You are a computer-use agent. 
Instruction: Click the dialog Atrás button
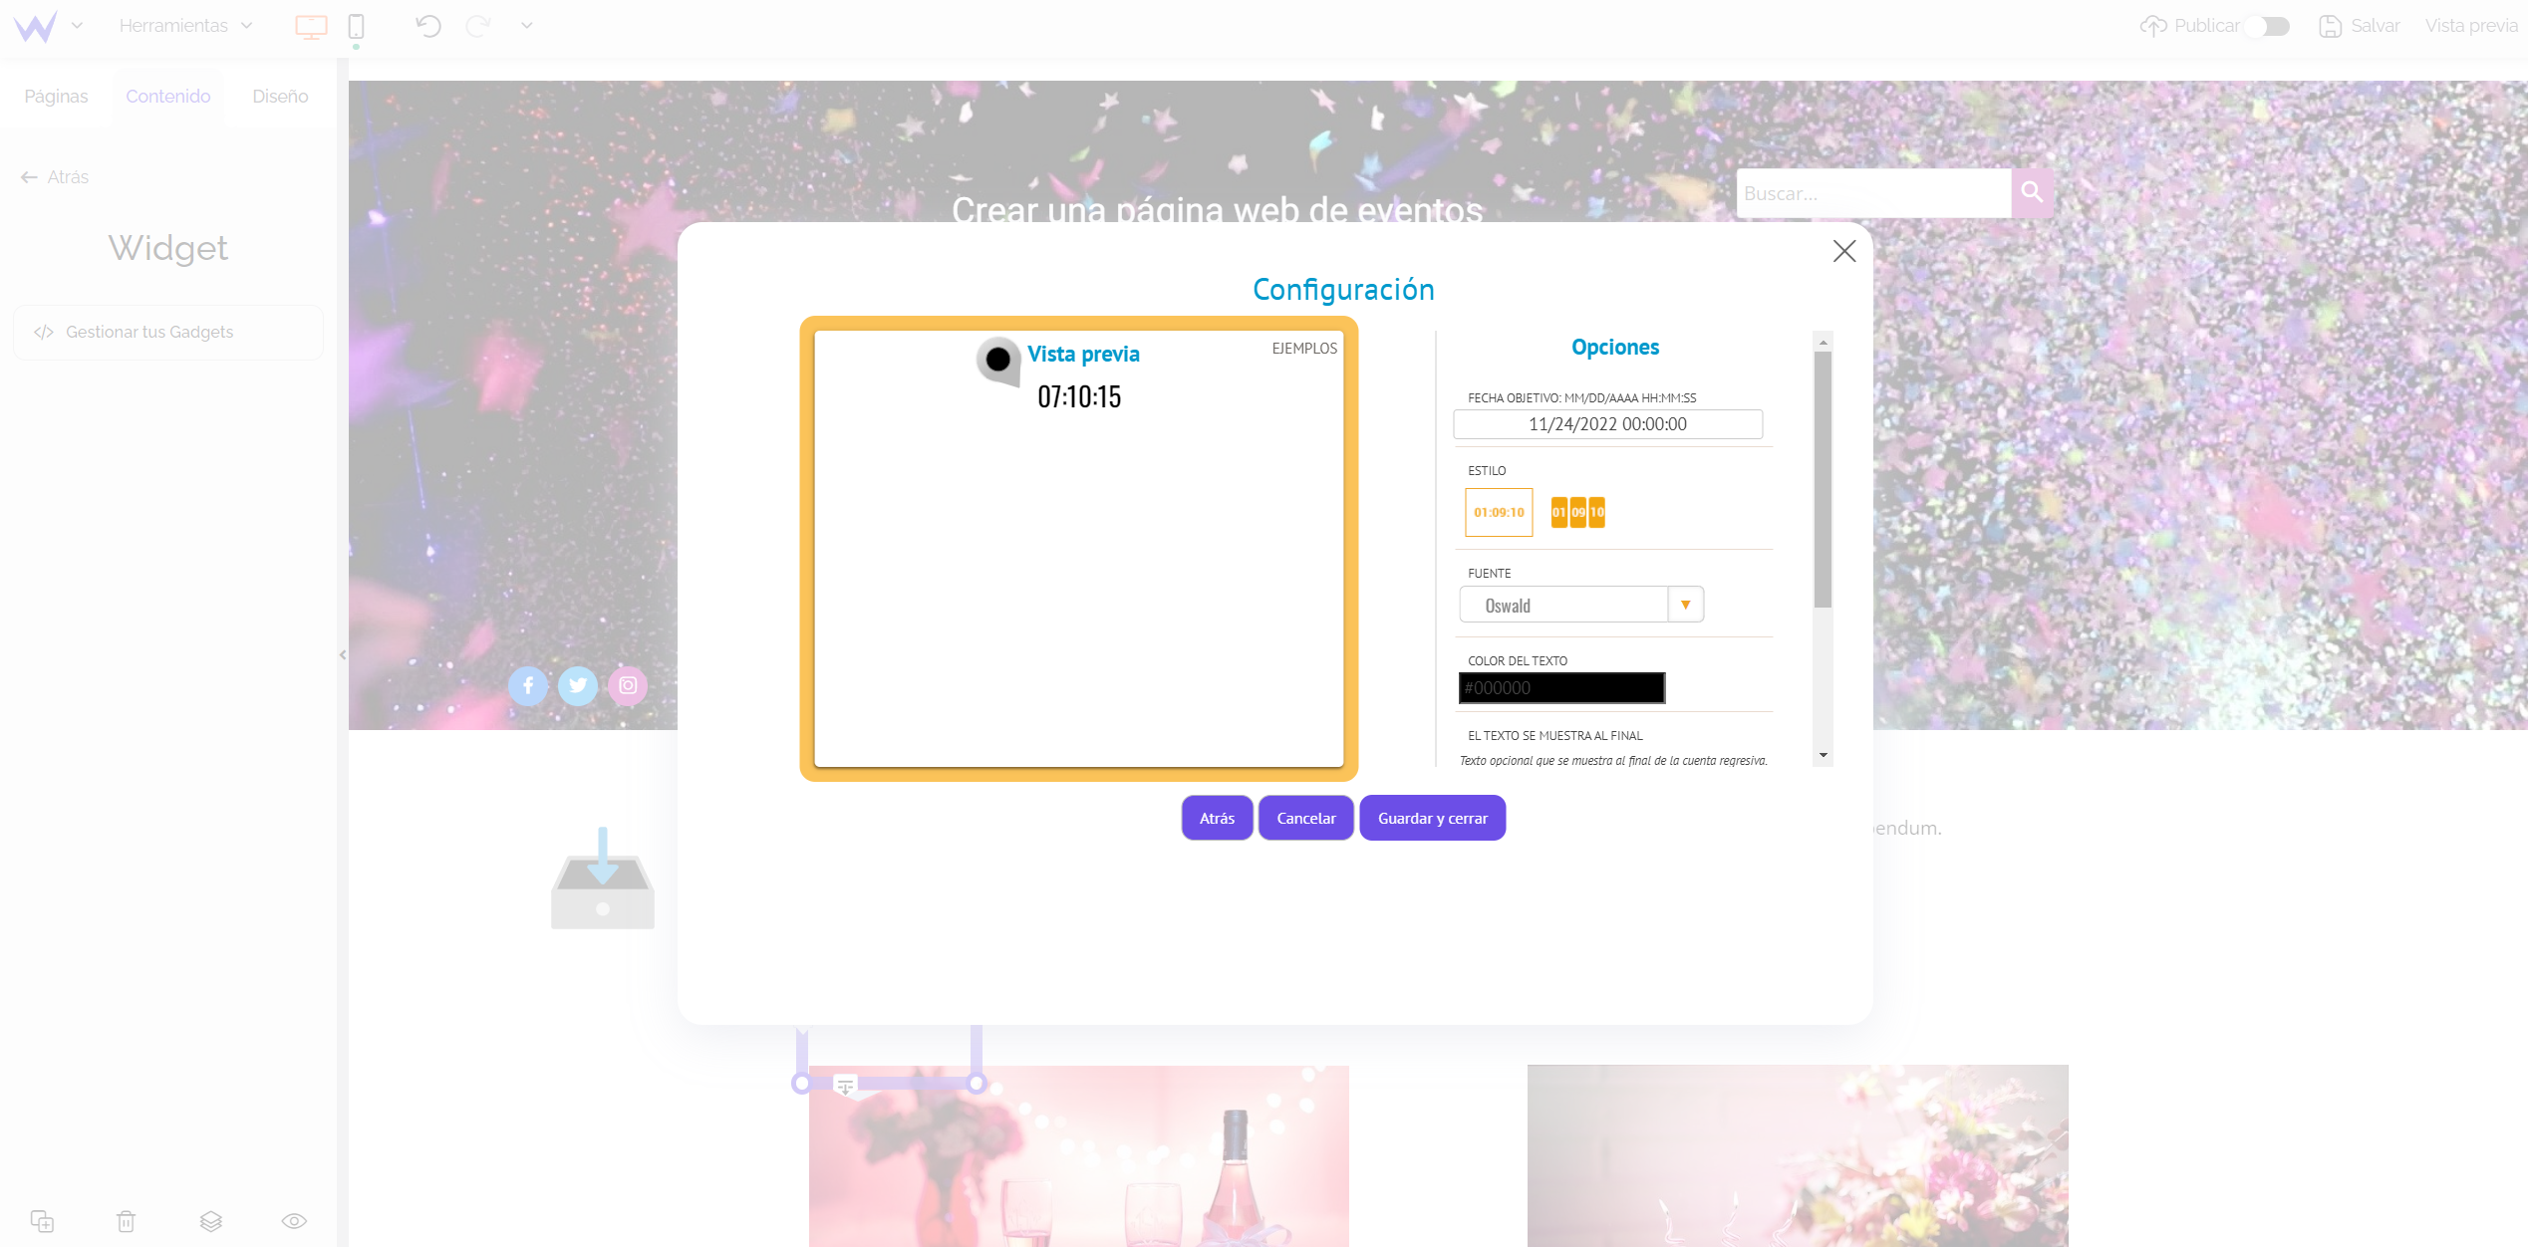point(1217,818)
